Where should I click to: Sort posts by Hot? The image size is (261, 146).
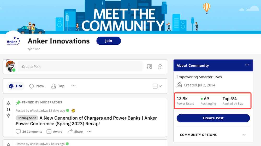coord(16,86)
